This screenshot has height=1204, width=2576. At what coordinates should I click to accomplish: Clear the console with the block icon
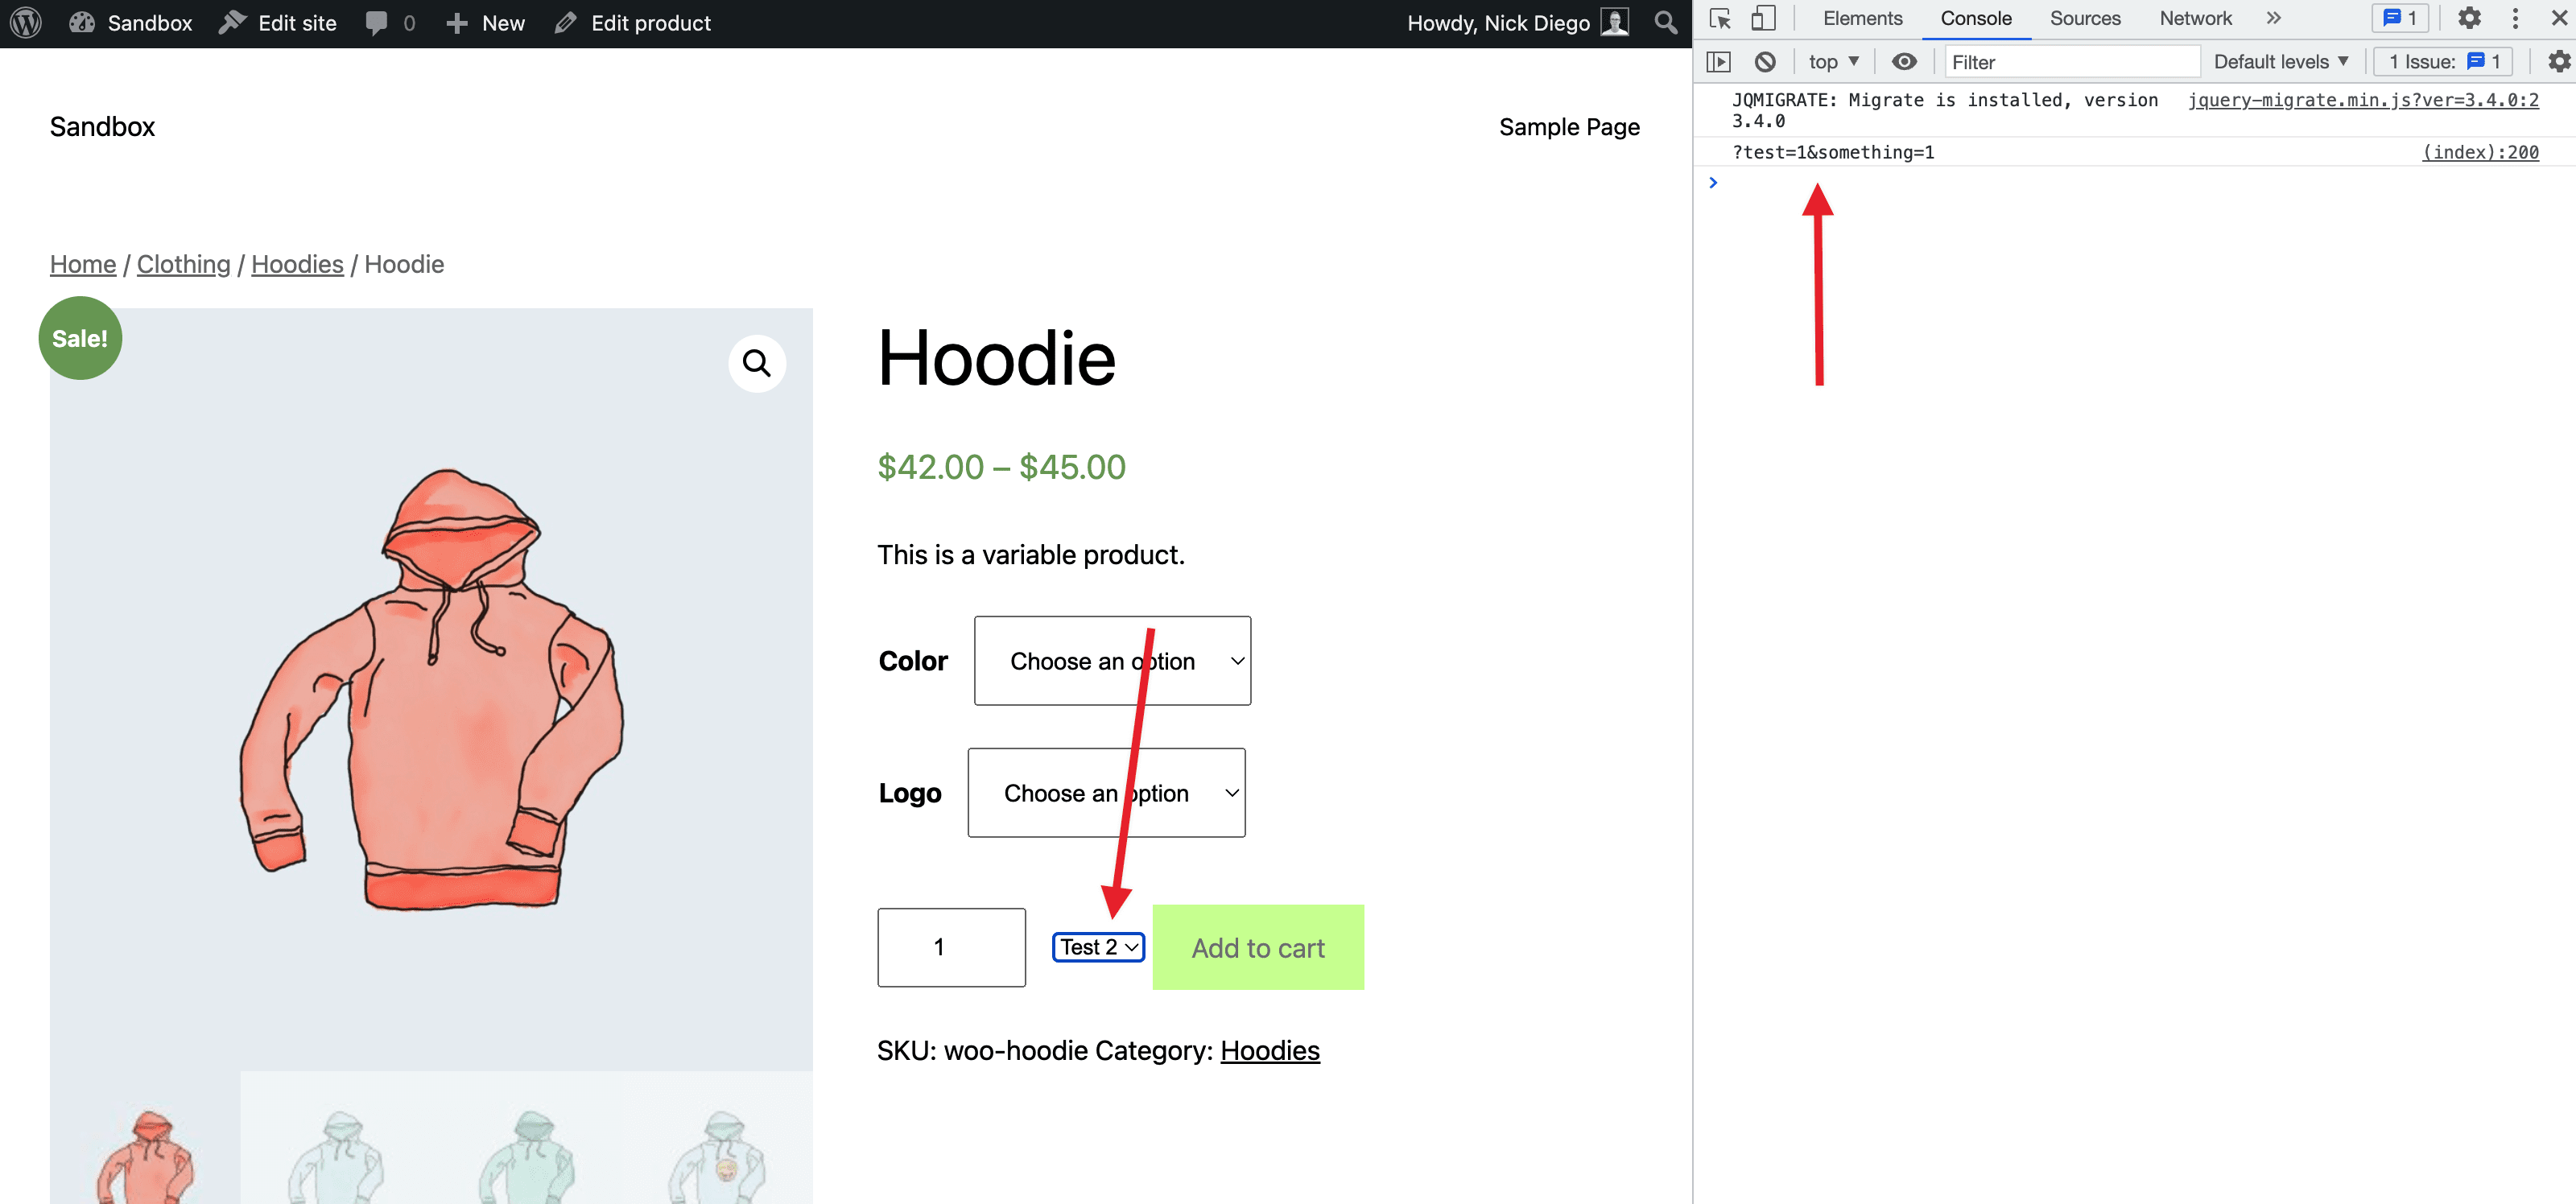(x=1765, y=62)
